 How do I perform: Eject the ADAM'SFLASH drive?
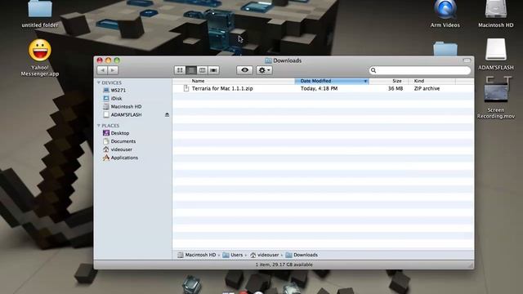pyautogui.click(x=167, y=114)
